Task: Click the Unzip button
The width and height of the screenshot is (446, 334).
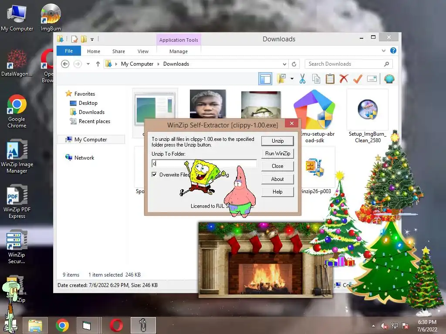Action: 277,141
